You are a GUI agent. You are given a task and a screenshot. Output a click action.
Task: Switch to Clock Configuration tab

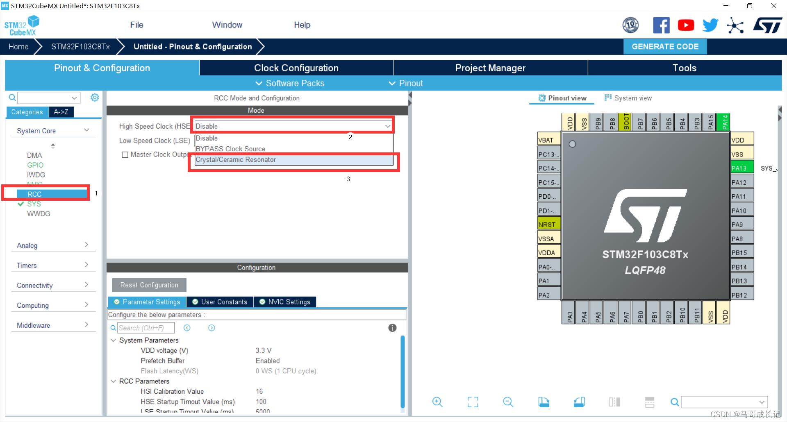click(x=296, y=68)
